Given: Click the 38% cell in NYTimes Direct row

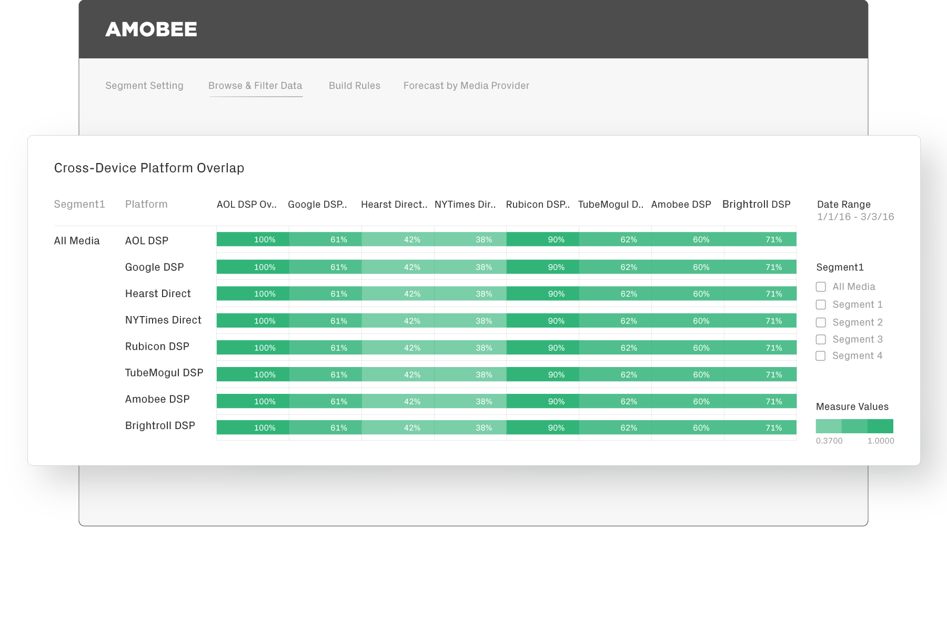Looking at the screenshot, I should click(470, 321).
